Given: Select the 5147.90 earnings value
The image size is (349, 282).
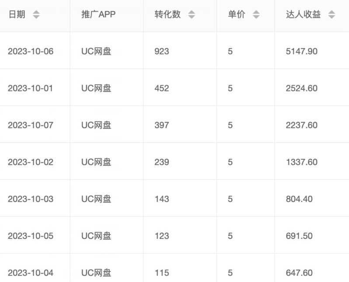Looking at the screenshot, I should 302,52.
